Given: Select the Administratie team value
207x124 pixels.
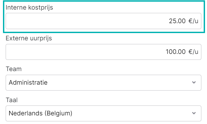Looking at the screenshot, I should [28, 83].
